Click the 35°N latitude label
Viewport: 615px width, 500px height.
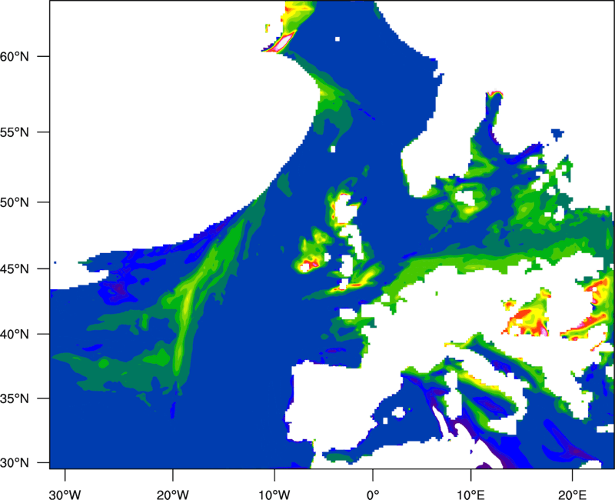(x=15, y=398)
